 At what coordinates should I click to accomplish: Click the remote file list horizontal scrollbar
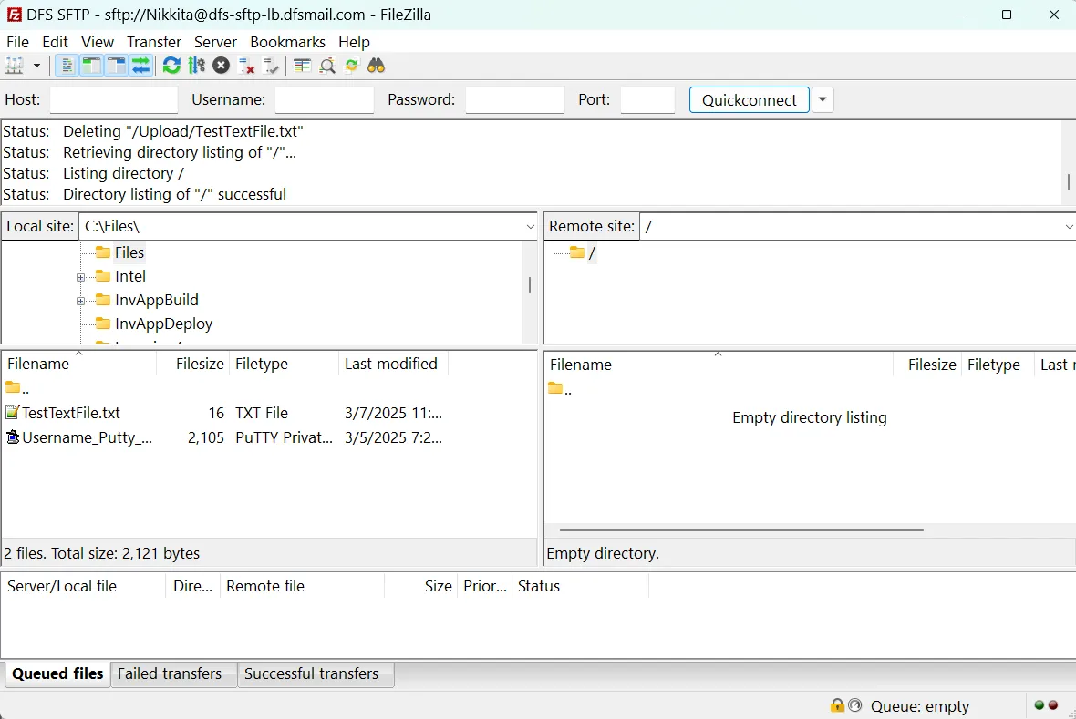(741, 529)
